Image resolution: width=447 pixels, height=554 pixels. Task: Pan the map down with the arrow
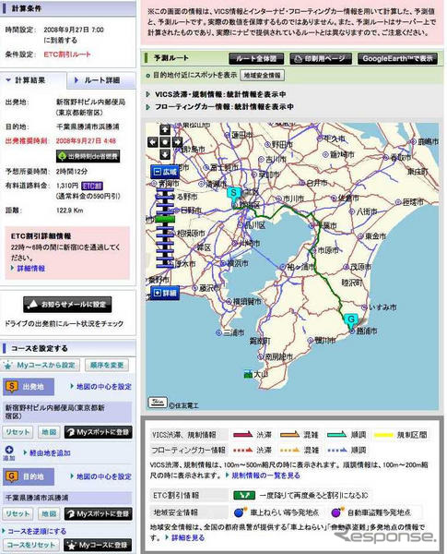[165, 154]
